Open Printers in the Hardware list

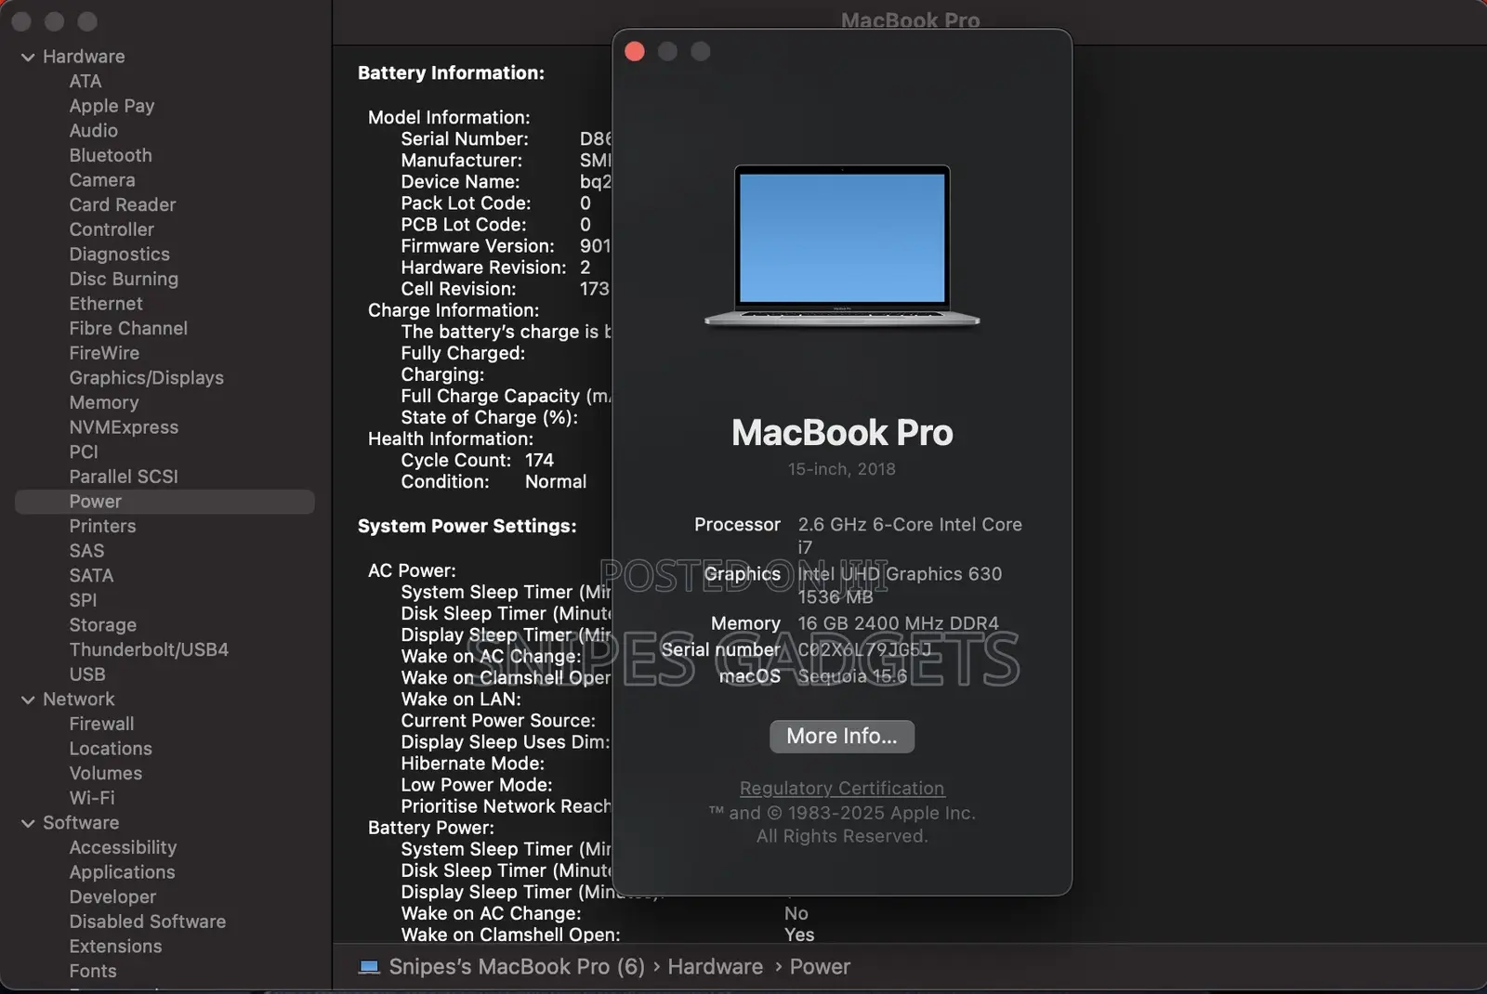point(102,526)
